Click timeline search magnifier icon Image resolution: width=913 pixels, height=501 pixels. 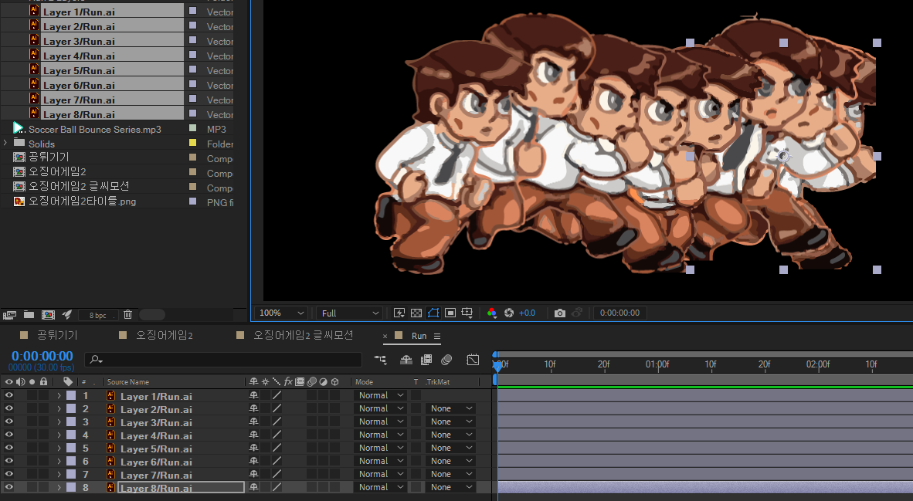tap(96, 361)
